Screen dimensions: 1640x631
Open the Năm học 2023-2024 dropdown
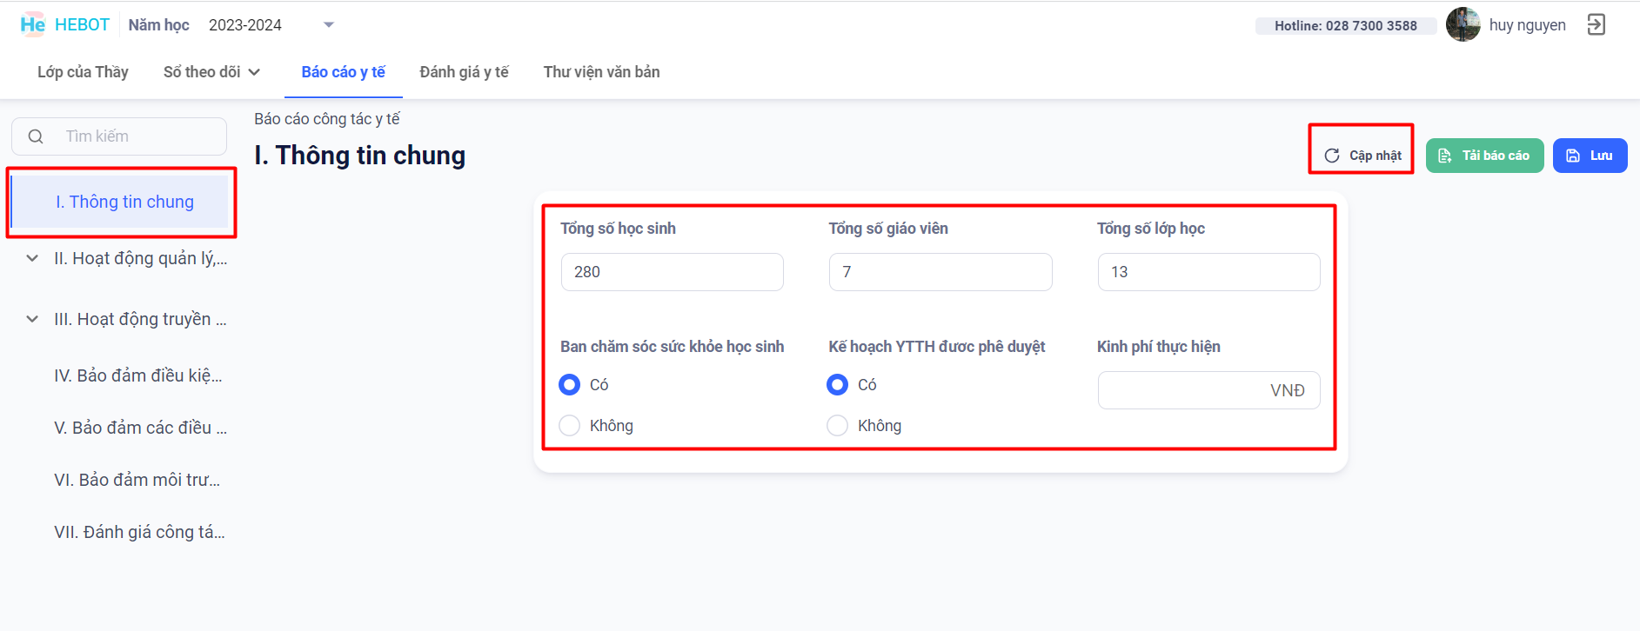[x=328, y=25]
